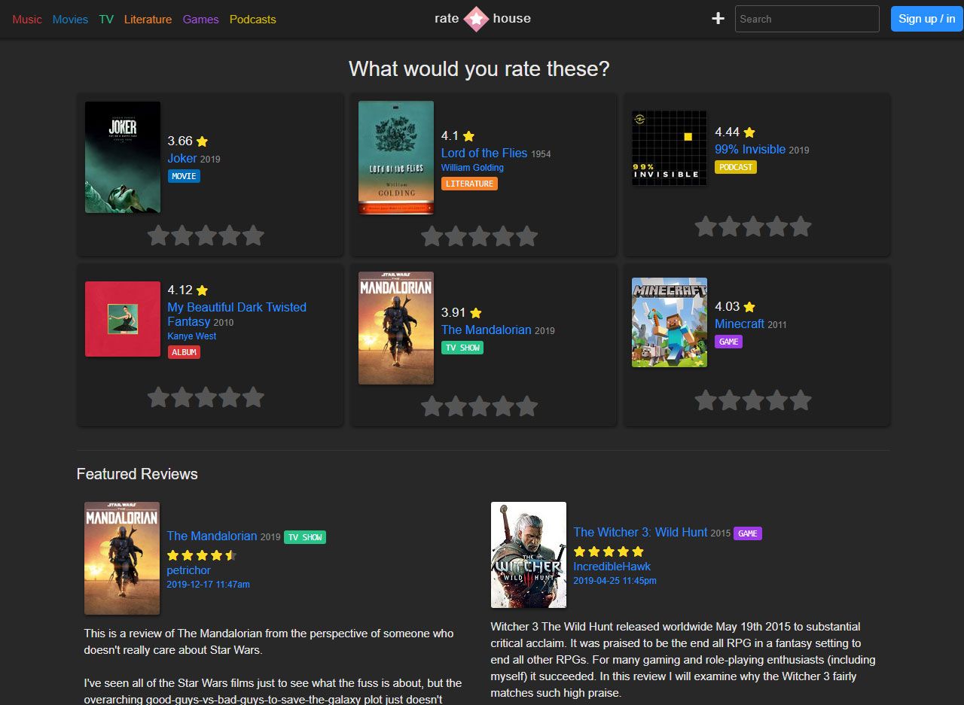
Task: Click into the Search field
Action: click(807, 19)
